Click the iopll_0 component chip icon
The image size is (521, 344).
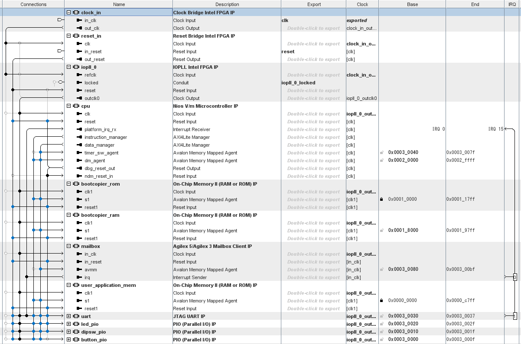76,67
